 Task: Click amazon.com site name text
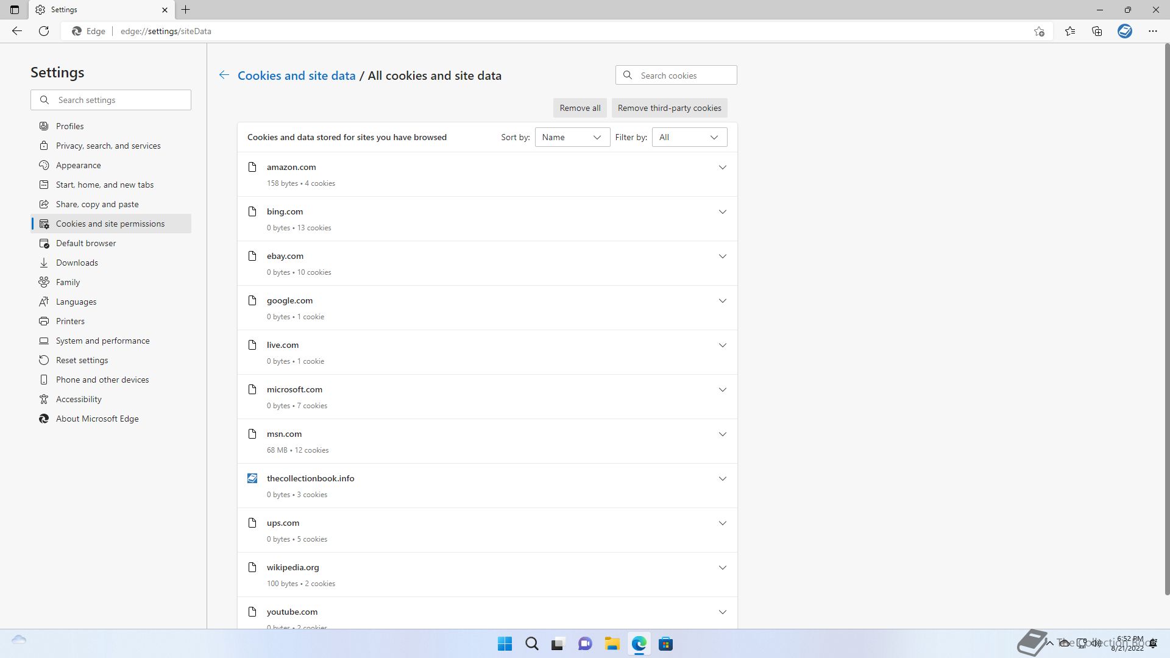[291, 167]
